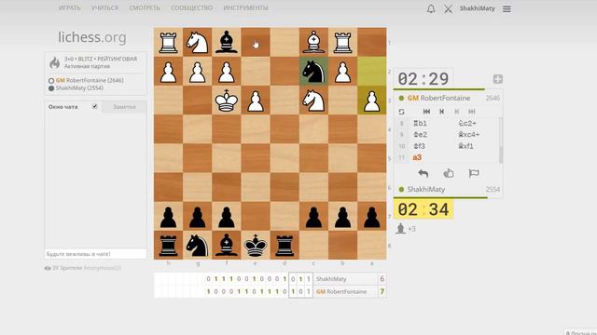Open RobertFontaine profile above the move list

tap(438, 98)
